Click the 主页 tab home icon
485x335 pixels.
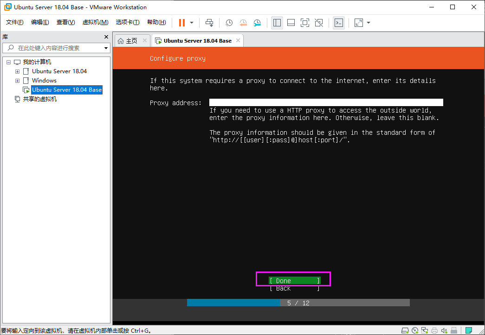point(121,41)
